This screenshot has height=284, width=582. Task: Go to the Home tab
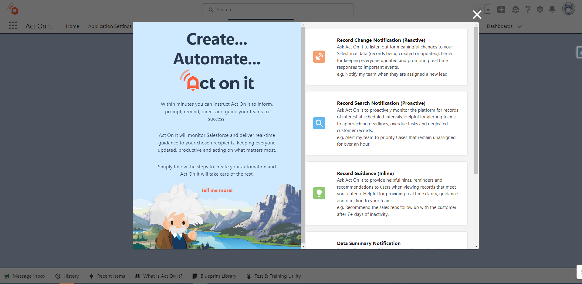(x=73, y=26)
